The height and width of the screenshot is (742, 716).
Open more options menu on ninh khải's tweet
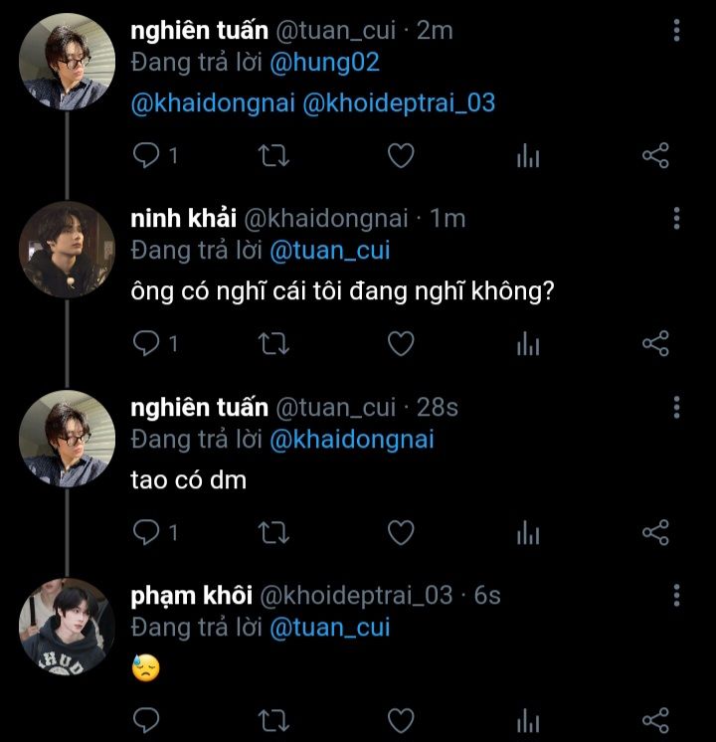(x=677, y=219)
